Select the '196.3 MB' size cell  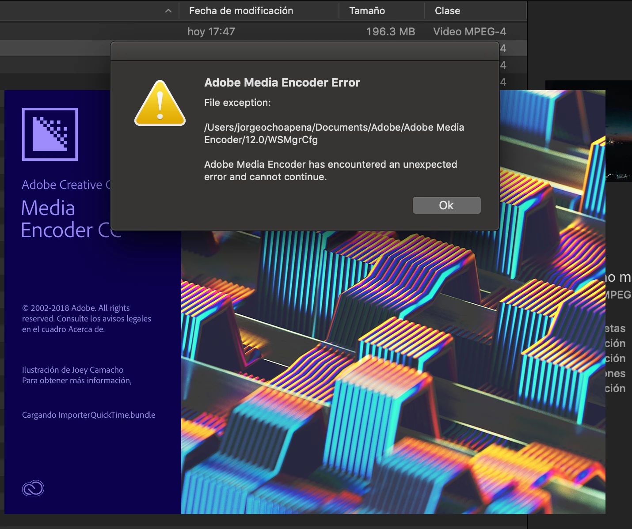(391, 31)
